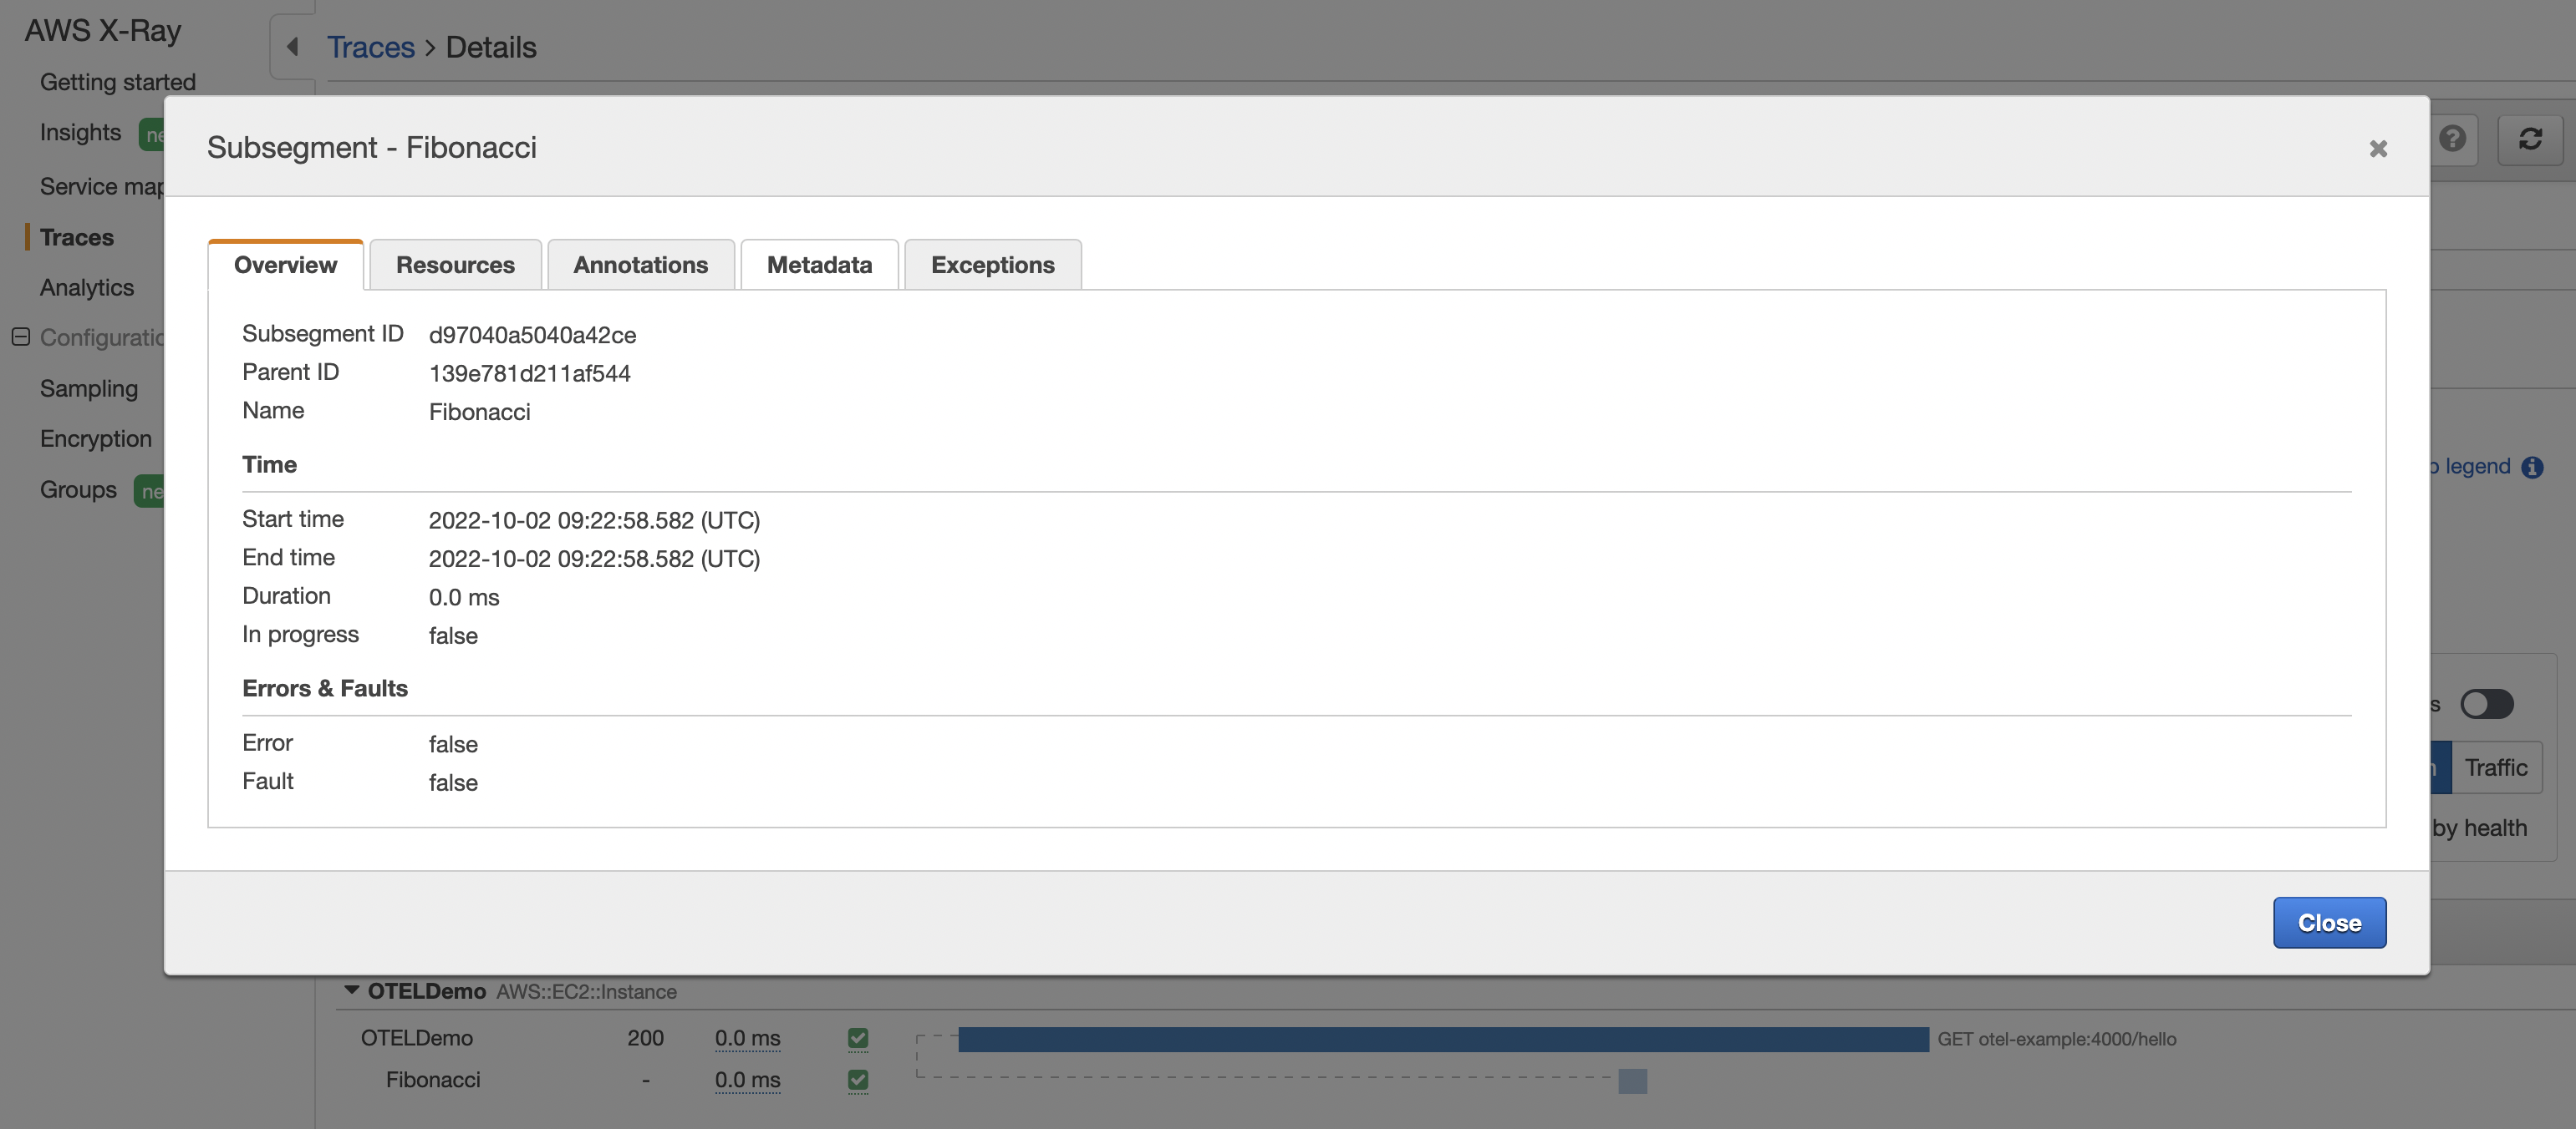Select the Exceptions tab

pyautogui.click(x=992, y=265)
